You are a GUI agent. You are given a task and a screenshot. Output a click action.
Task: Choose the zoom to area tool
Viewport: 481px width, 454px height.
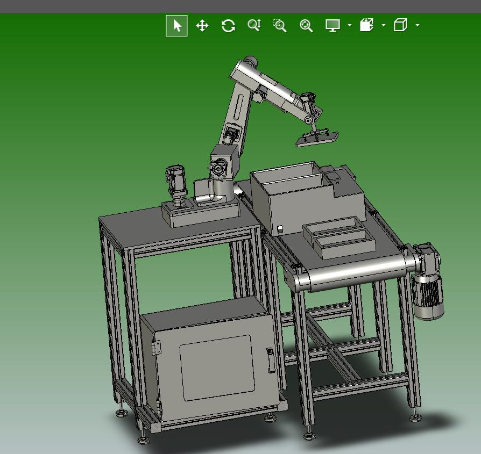[x=280, y=26]
